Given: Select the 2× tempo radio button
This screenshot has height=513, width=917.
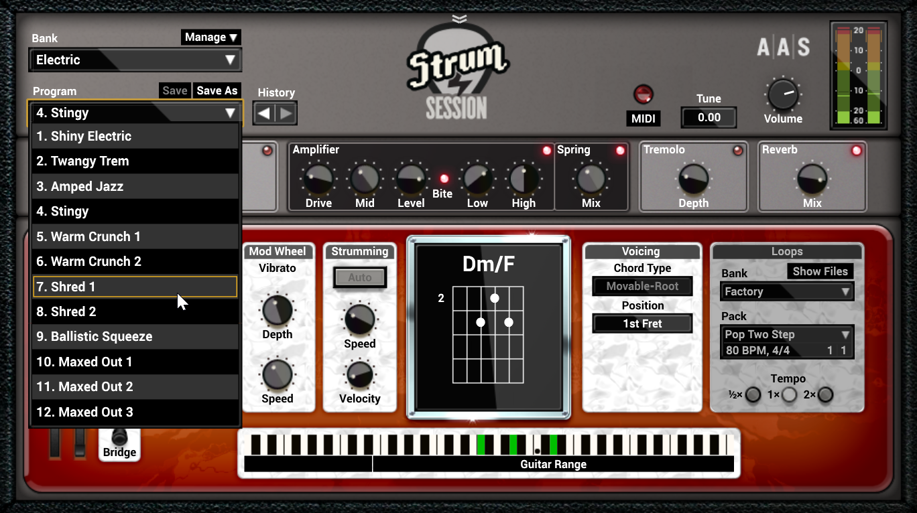Looking at the screenshot, I should pos(825,394).
